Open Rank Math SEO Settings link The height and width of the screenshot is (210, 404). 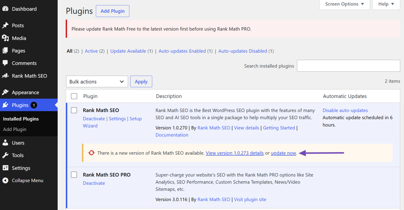[117, 119]
